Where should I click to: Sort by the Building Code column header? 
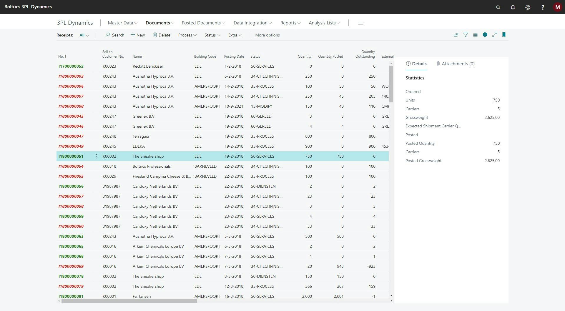pos(205,56)
